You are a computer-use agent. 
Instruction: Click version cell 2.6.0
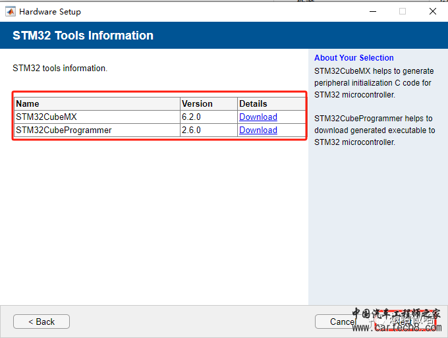pos(209,130)
